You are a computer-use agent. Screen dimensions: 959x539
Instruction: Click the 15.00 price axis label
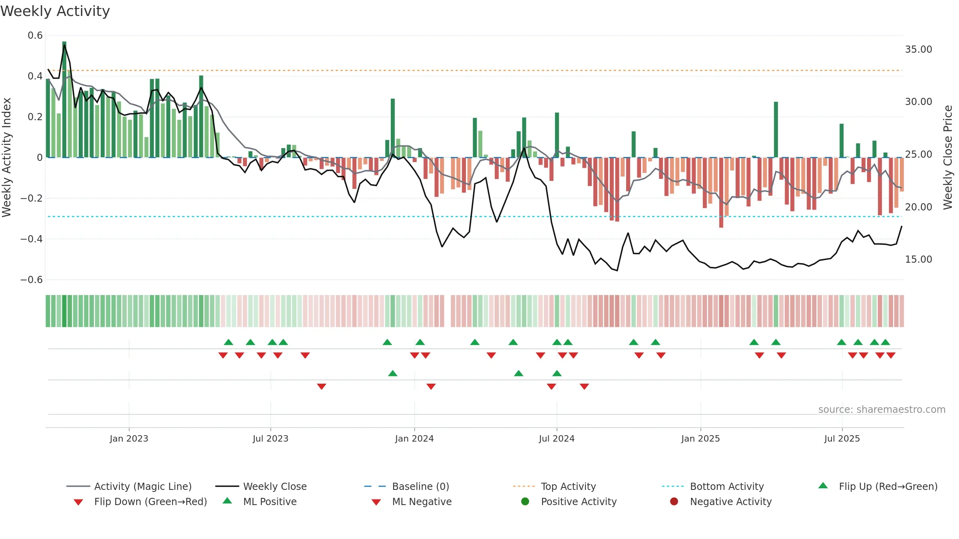point(919,260)
